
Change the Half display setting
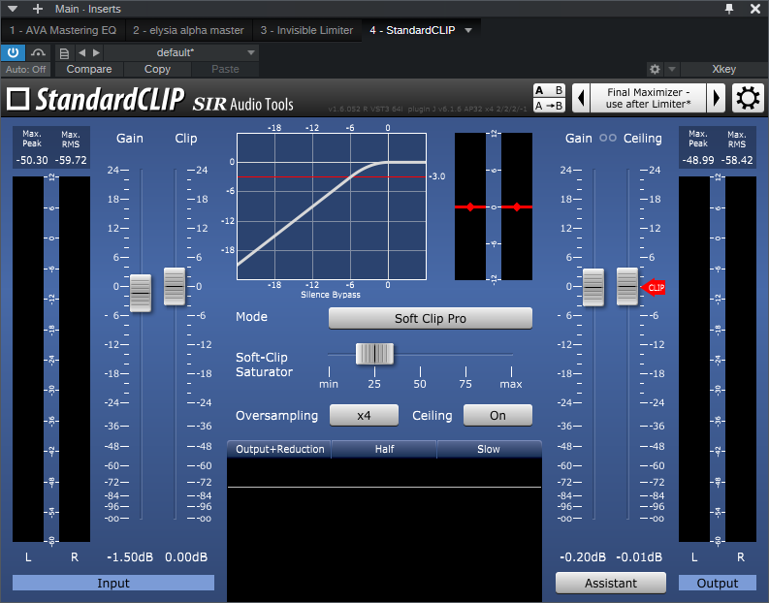384,449
